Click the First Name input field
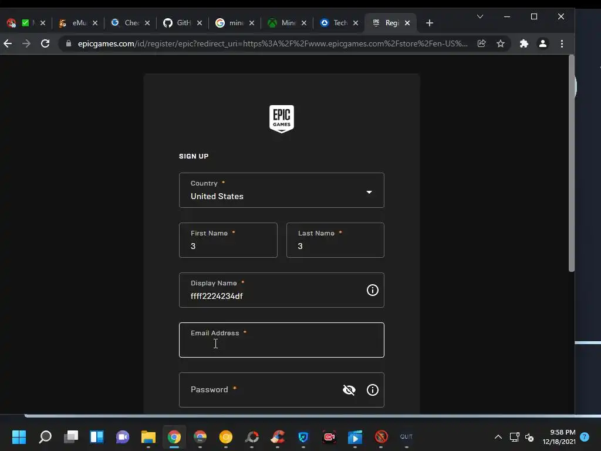Viewport: 601px width, 451px height. 228,240
